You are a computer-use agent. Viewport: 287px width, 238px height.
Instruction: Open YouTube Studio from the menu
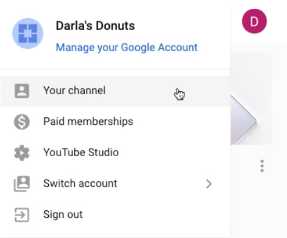pyautogui.click(x=115, y=153)
